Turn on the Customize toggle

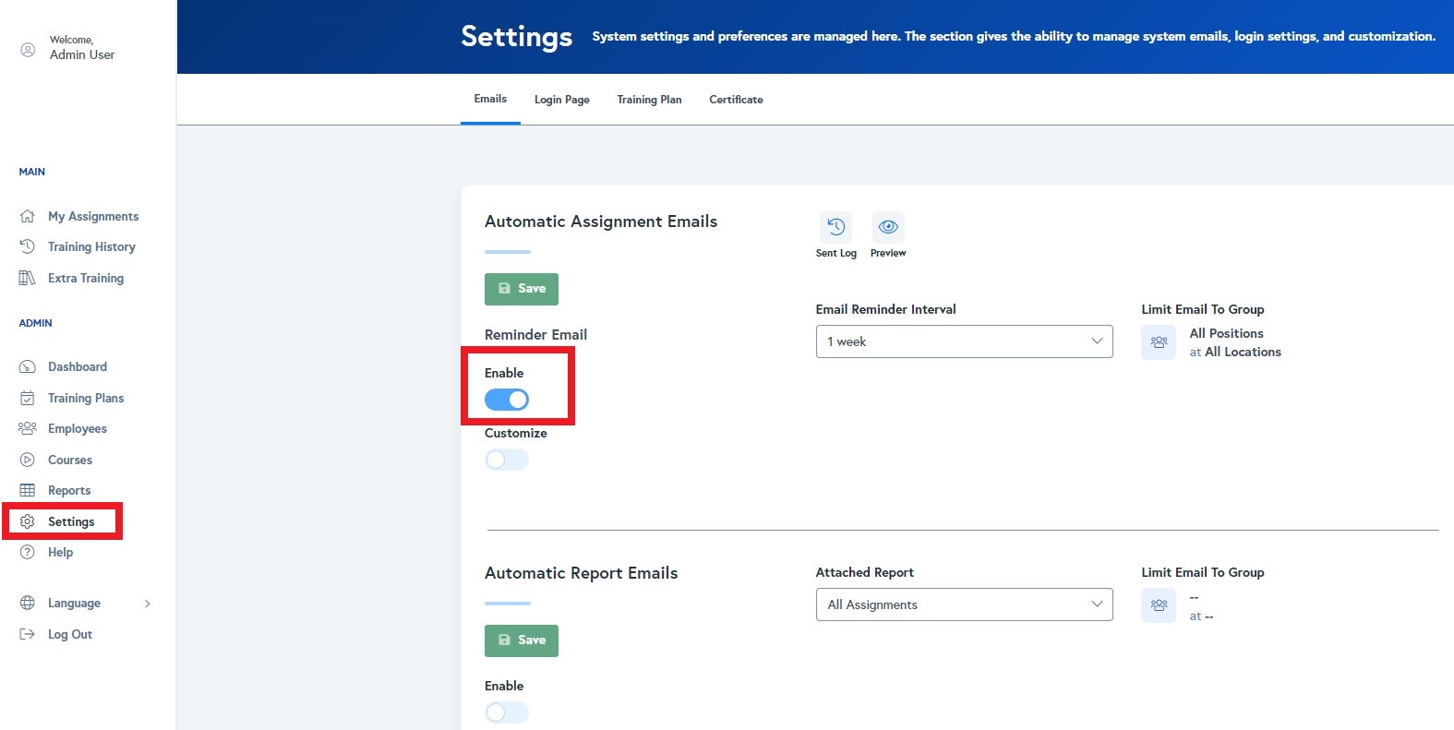(507, 460)
